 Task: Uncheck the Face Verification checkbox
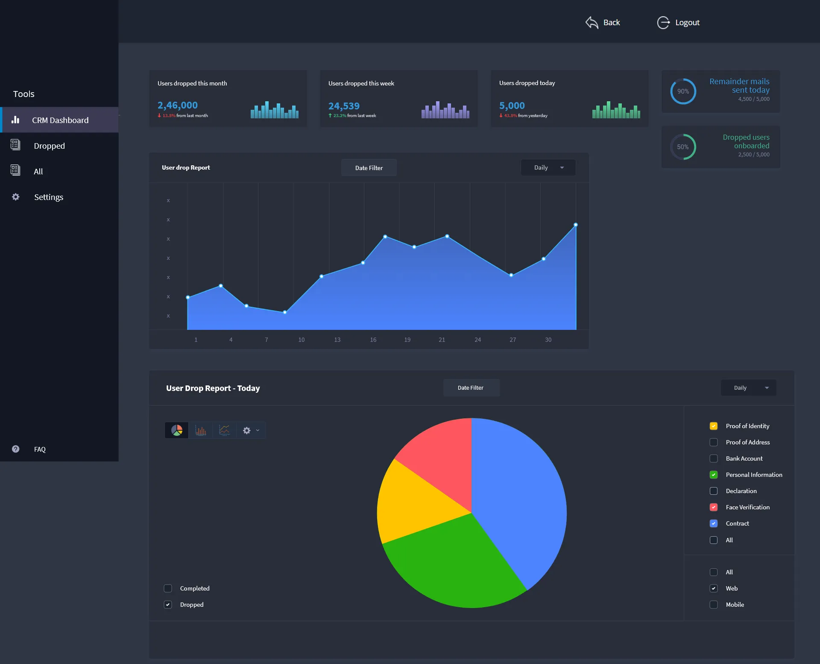tap(714, 507)
